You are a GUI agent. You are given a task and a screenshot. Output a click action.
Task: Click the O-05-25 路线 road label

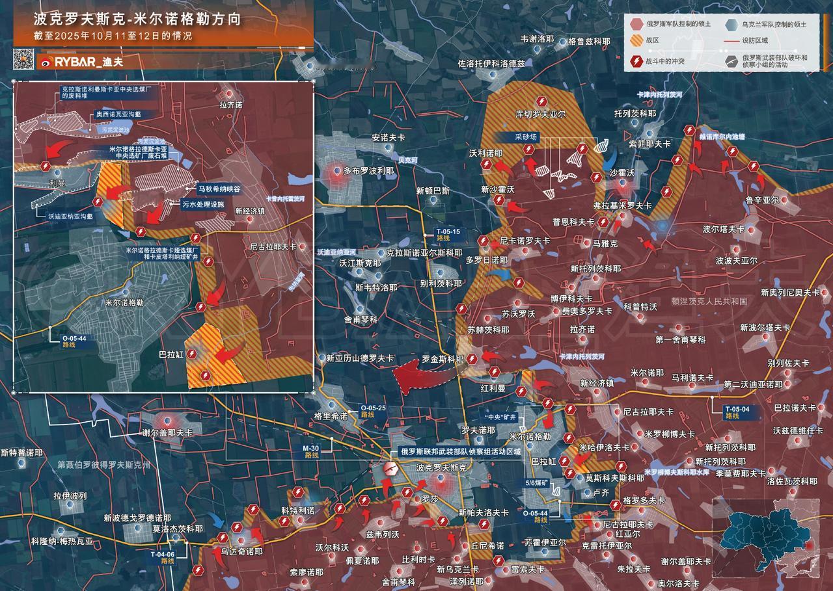tap(374, 411)
